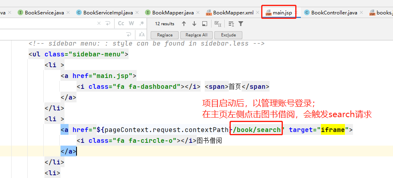Image resolution: width=393 pixels, height=178 pixels.
Task: Click the sidebar menu HTML comment line
Action: click(x=146, y=43)
